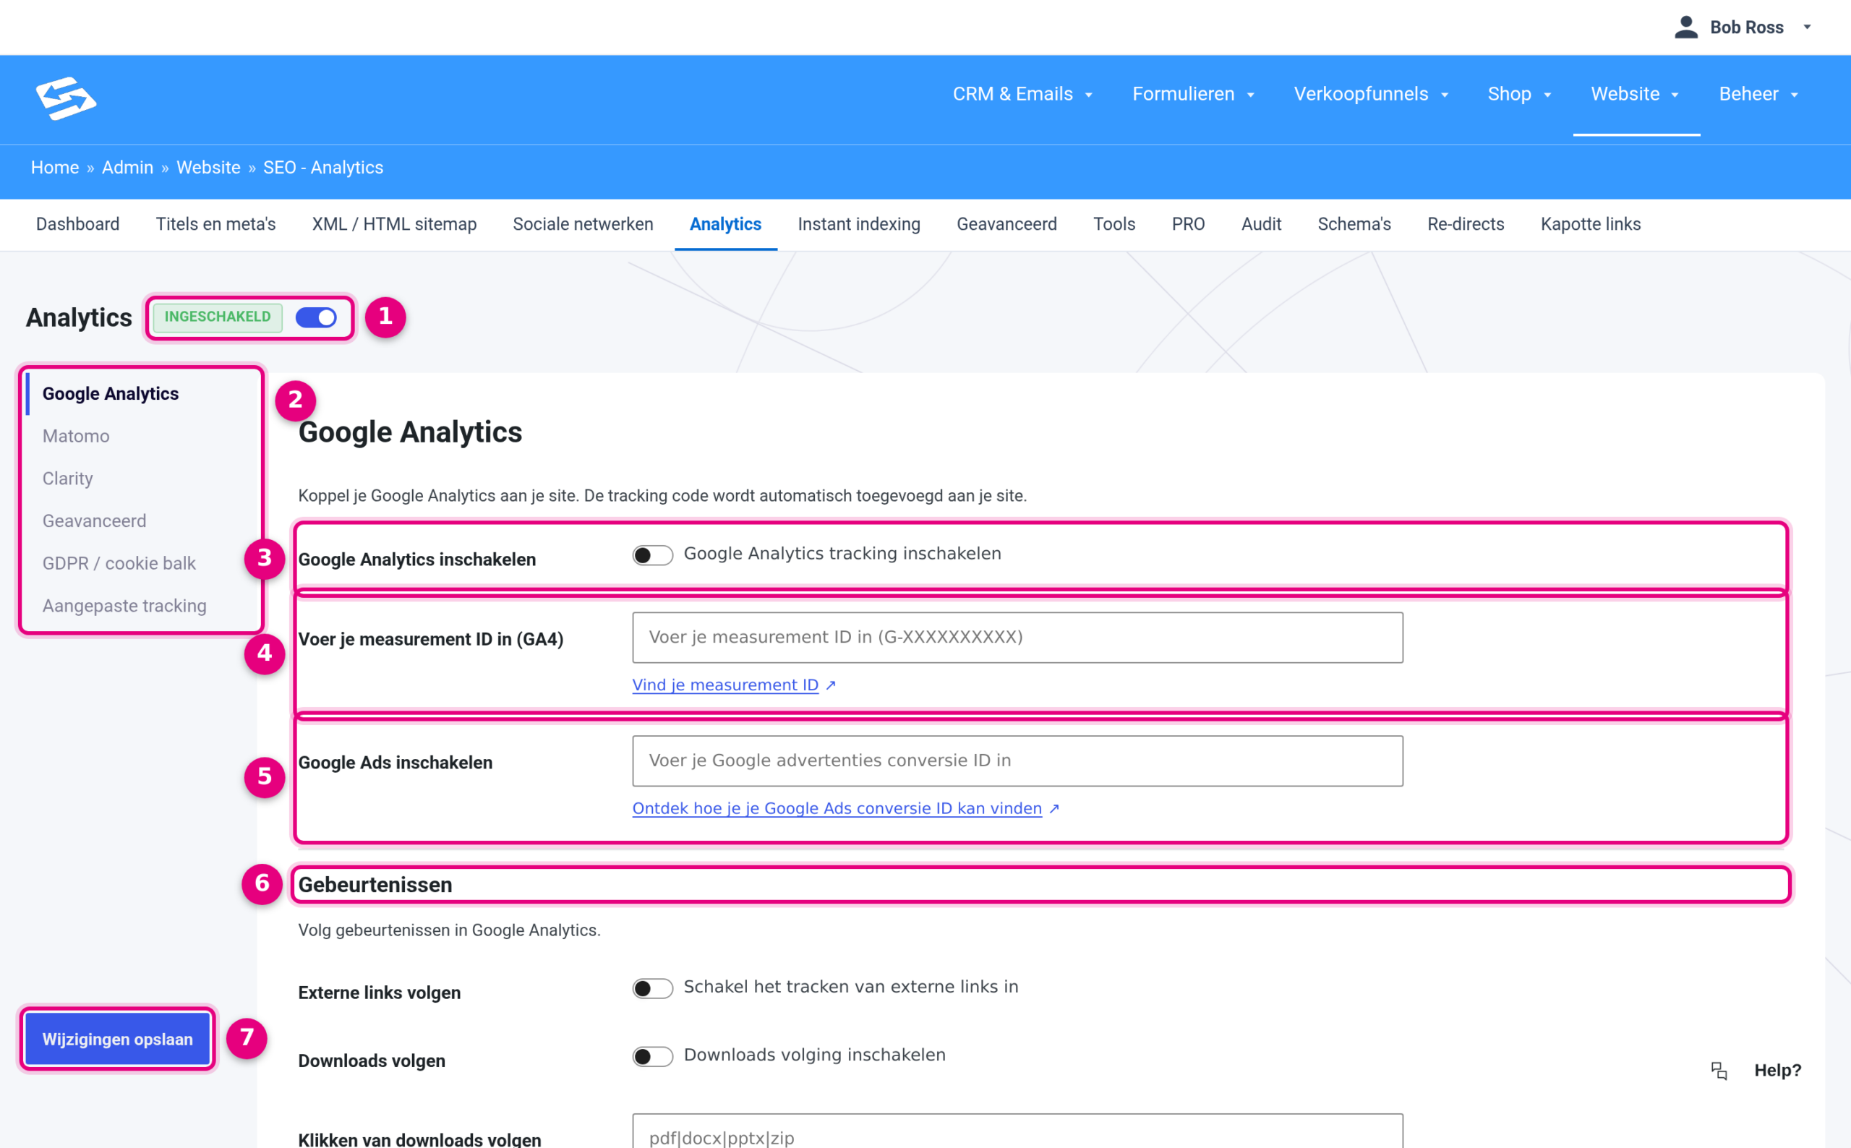Open the Beheer dropdown menu
This screenshot has width=1851, height=1148.
pos(1758,94)
